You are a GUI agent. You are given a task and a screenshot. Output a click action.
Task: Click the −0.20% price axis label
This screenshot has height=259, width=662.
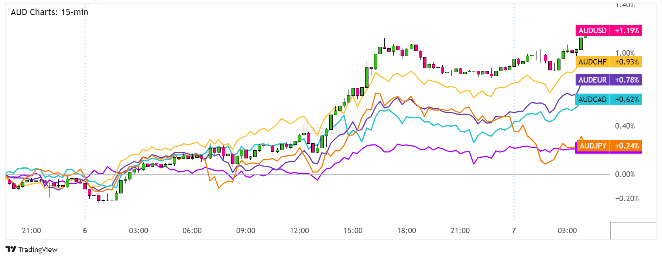click(627, 199)
